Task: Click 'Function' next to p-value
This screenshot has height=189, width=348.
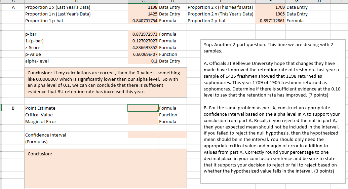Action: 168,54
